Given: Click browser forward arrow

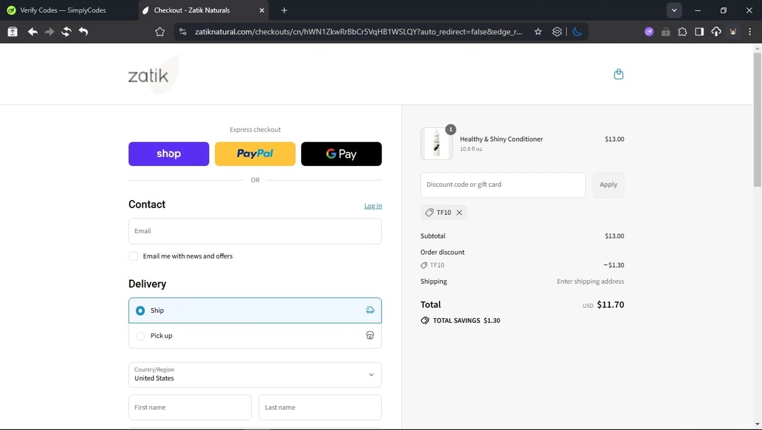Looking at the screenshot, I should pyautogui.click(x=49, y=31).
